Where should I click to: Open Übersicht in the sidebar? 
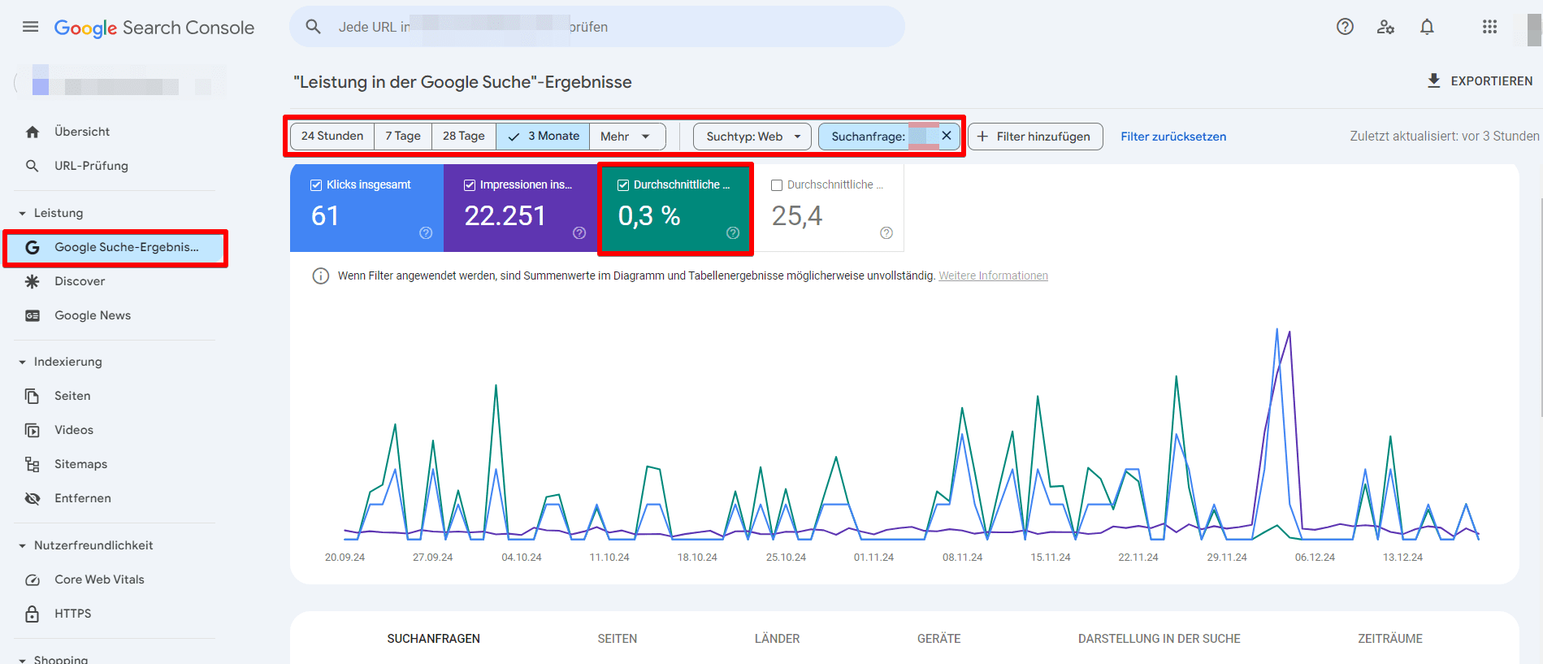pyautogui.click(x=82, y=132)
